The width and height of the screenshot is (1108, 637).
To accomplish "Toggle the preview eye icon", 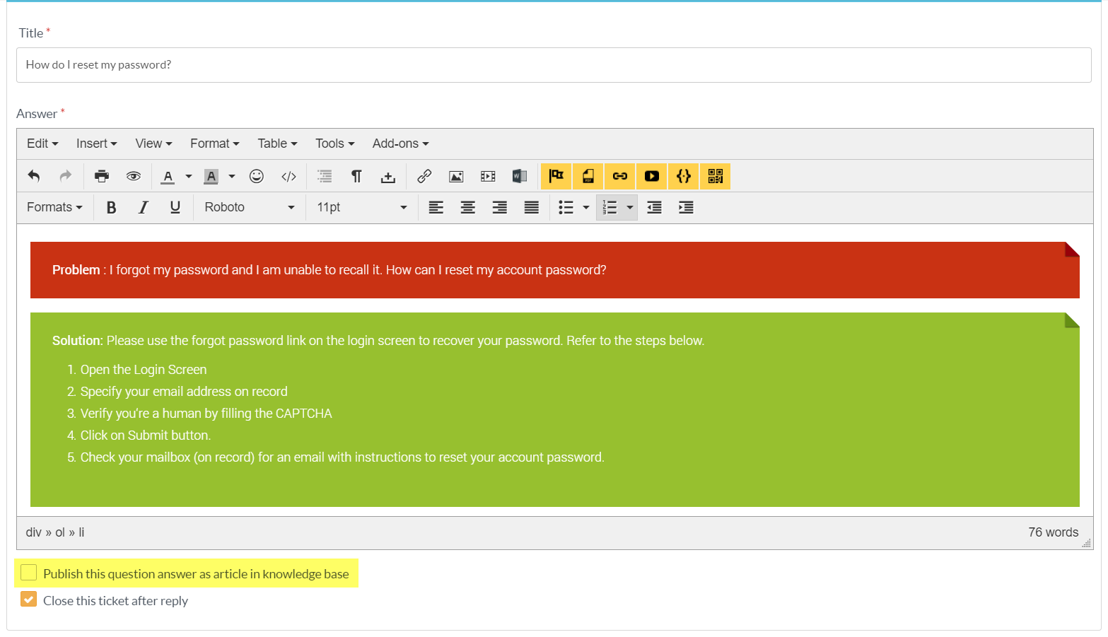I will coord(134,176).
